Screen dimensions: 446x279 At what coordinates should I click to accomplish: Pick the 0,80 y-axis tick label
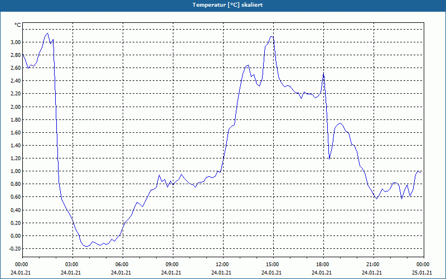(16, 184)
